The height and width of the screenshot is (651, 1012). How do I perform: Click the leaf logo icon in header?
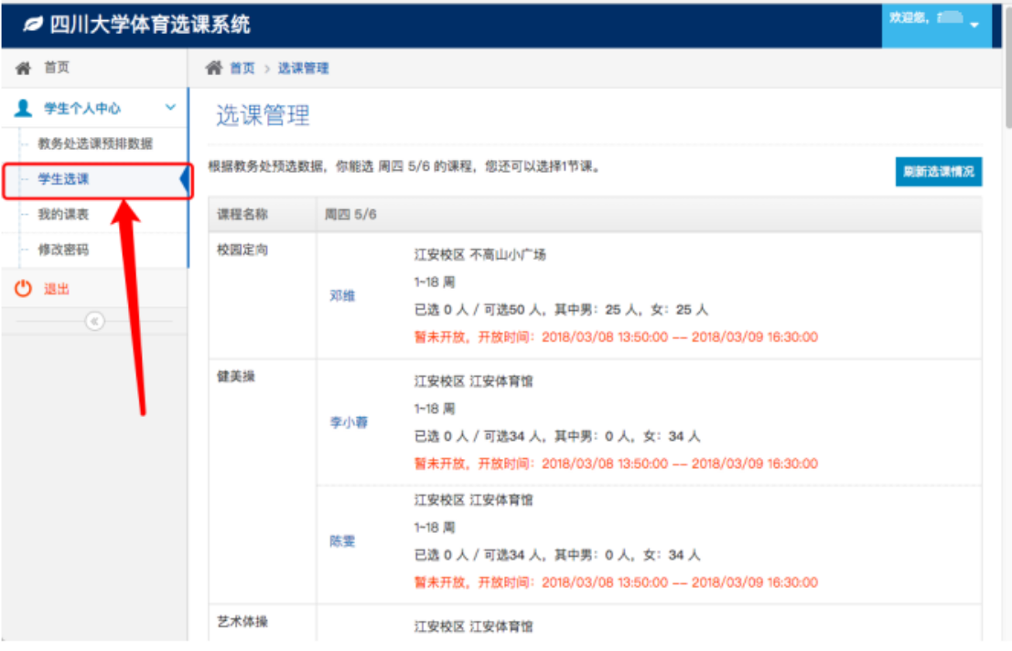(x=33, y=25)
